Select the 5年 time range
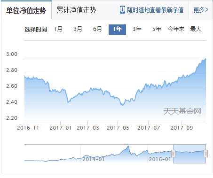213x178 pixels. click(x=157, y=29)
